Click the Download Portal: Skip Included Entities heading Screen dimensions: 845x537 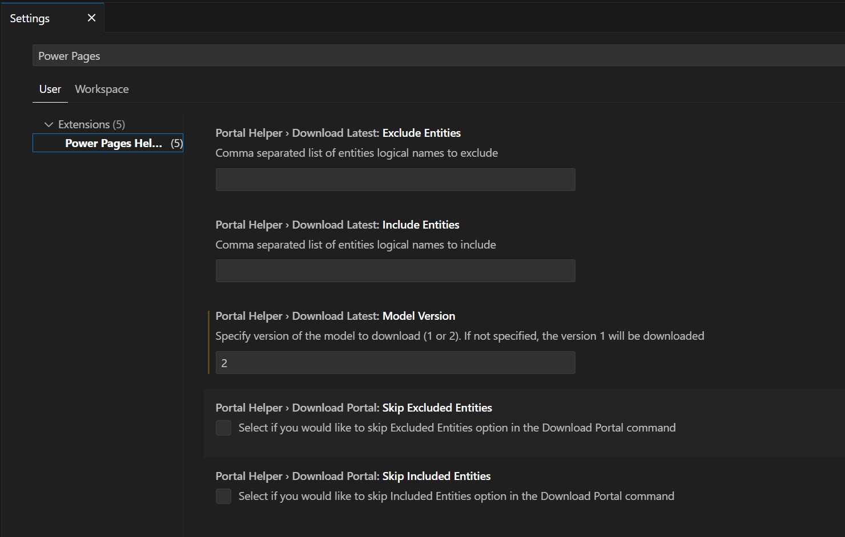pyautogui.click(x=353, y=476)
